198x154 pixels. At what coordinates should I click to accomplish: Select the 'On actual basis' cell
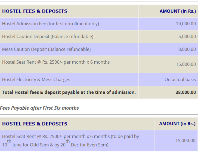[180, 79]
